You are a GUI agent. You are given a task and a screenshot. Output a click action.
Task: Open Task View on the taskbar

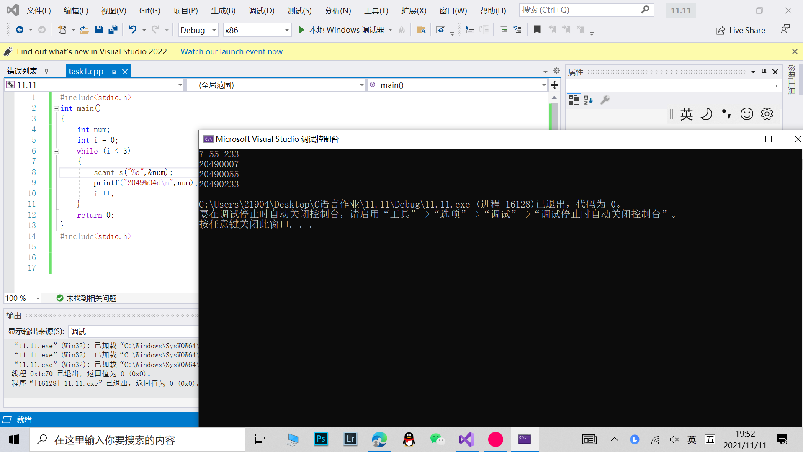point(260,439)
